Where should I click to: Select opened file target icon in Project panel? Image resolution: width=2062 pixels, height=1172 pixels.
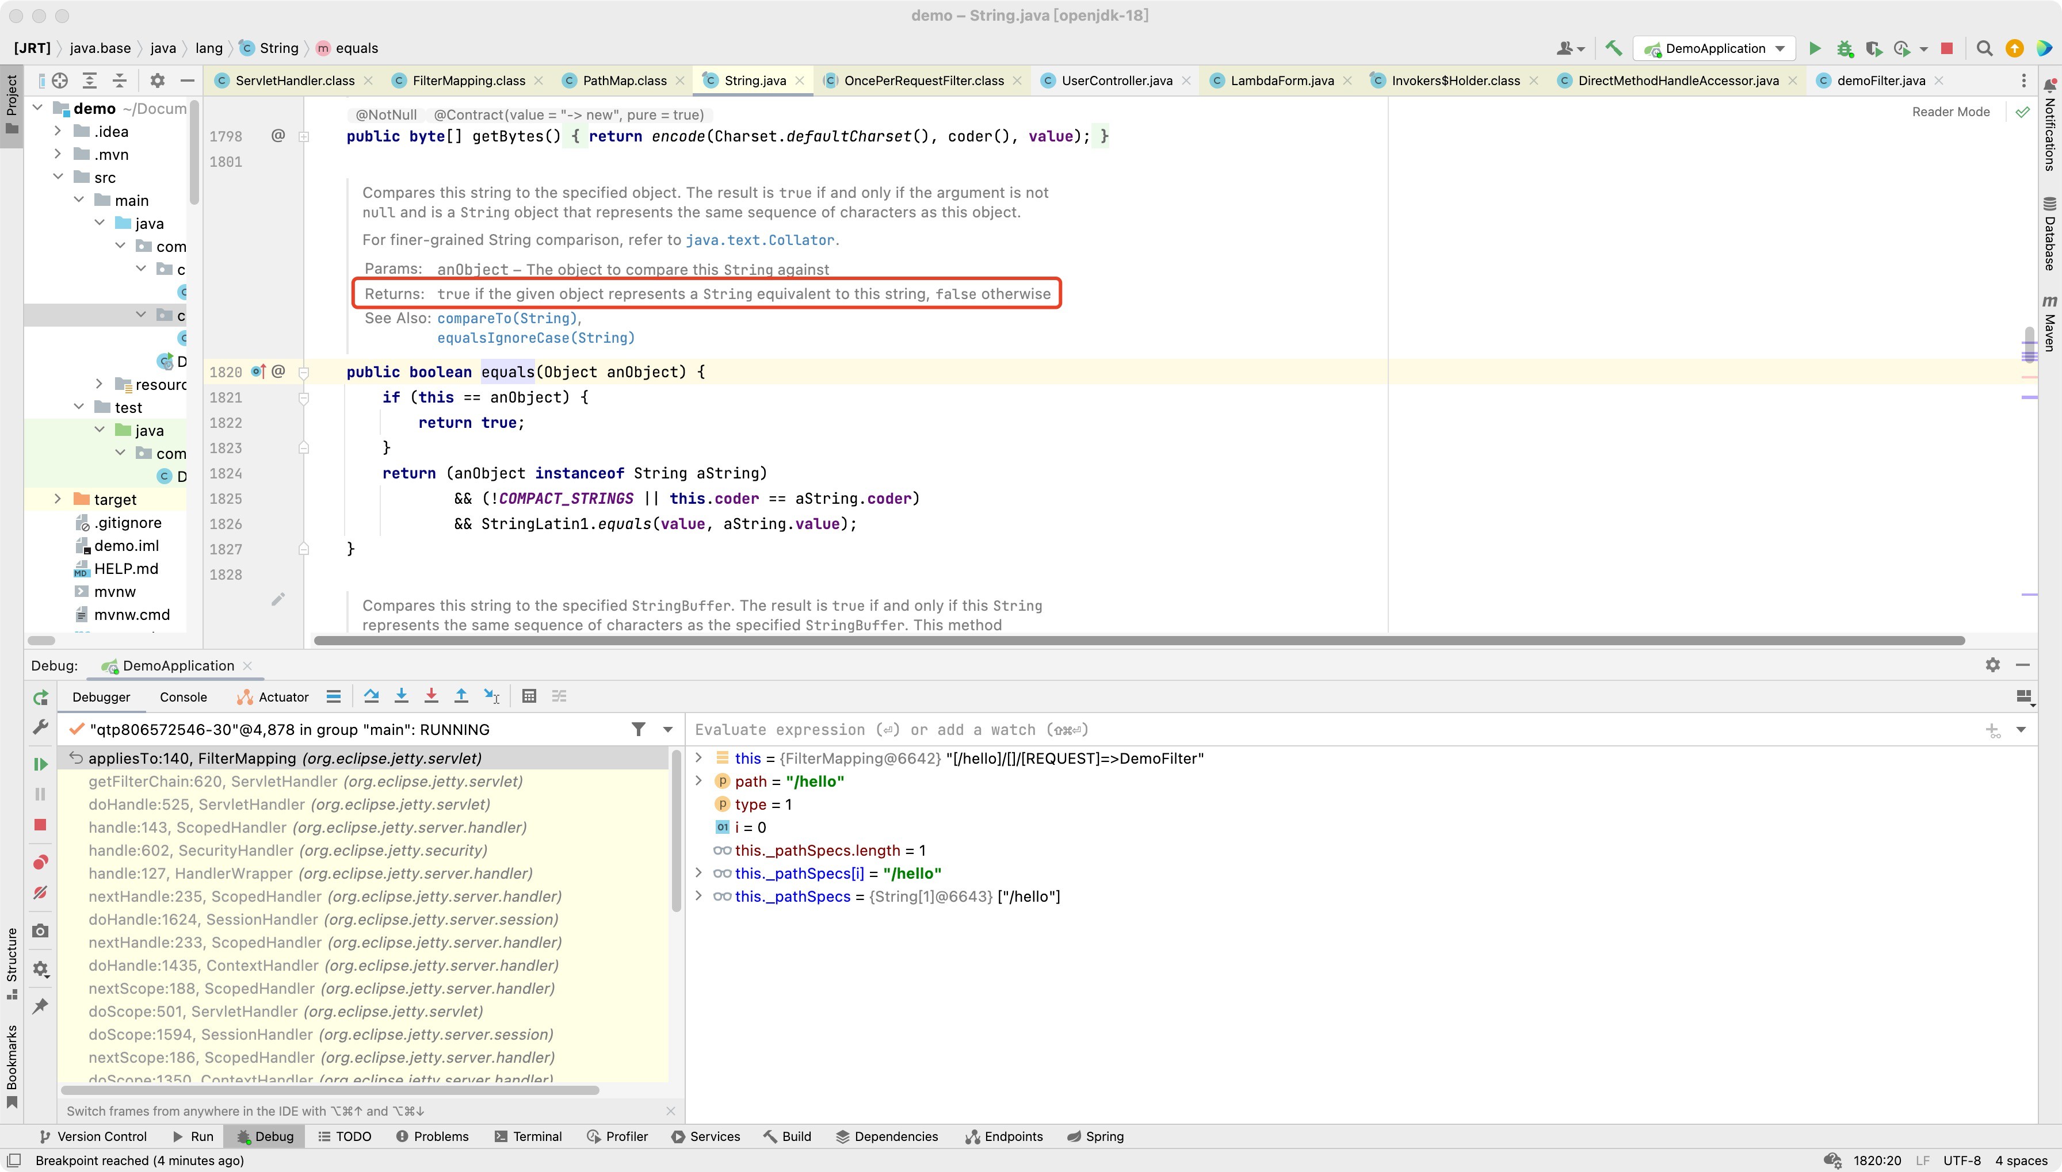60,81
